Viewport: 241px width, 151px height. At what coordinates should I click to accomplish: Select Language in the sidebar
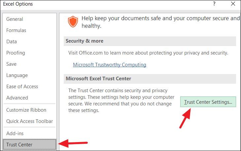[17, 75]
